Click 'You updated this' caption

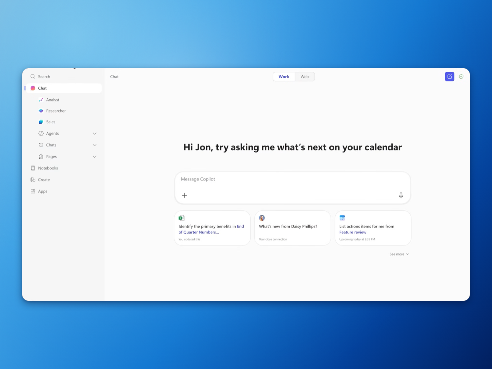[189, 239]
